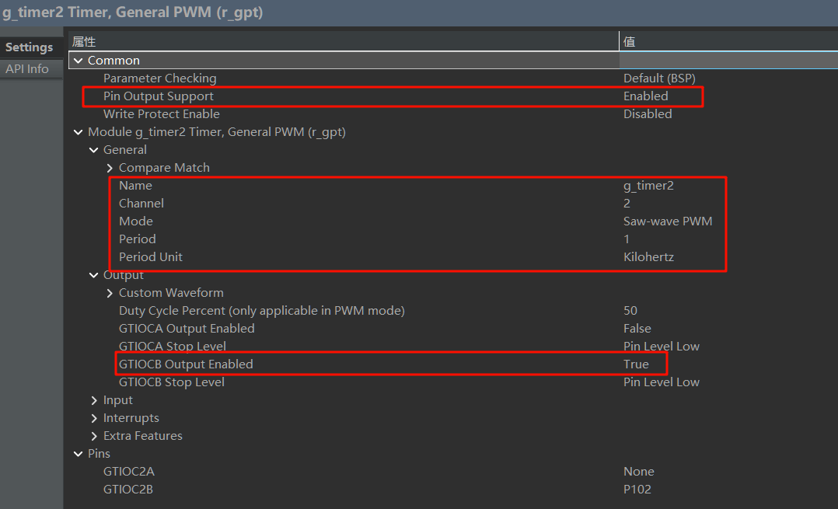Select the Write Protect Enable property

tap(162, 113)
